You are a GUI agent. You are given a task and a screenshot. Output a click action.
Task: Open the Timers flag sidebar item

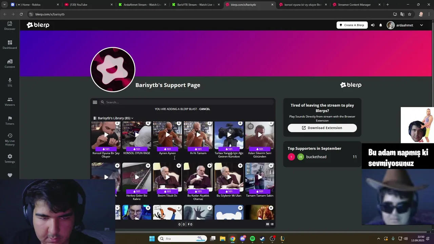(x=9, y=121)
